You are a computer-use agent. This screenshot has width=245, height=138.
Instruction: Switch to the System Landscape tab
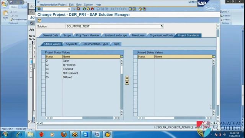point(116,35)
